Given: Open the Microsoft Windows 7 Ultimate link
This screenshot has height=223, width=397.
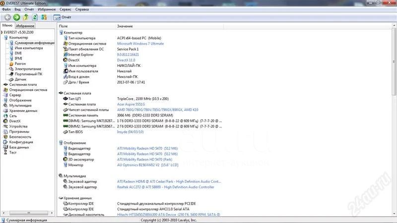Looking at the screenshot, I should coord(140,44).
